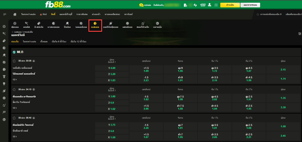Select the เทนนิส (tennis) sport tab

click(27, 25)
